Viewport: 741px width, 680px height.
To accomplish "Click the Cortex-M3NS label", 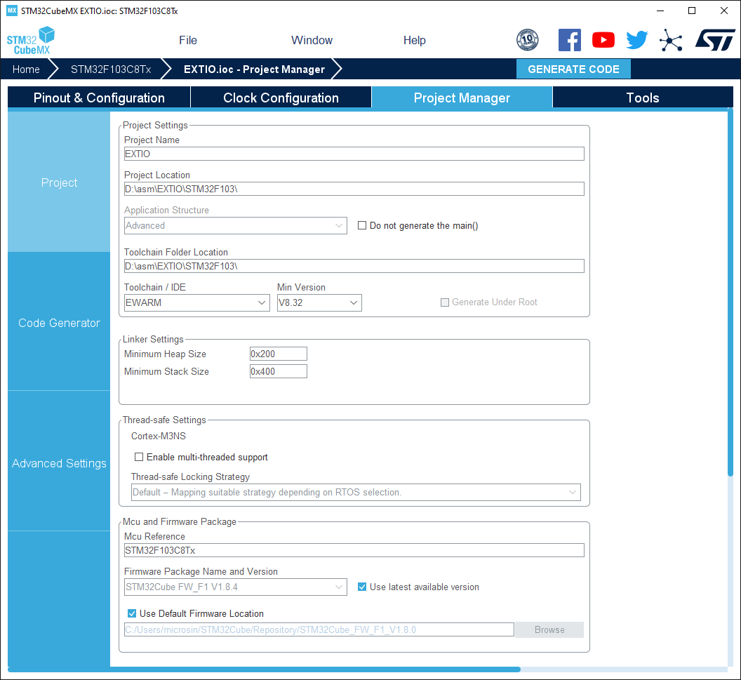I will pyautogui.click(x=159, y=436).
